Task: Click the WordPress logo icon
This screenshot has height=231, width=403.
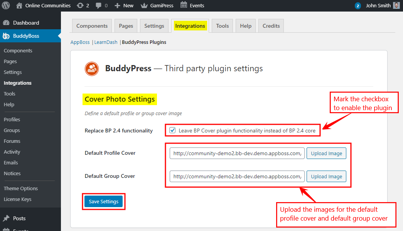Action: [x=7, y=5]
